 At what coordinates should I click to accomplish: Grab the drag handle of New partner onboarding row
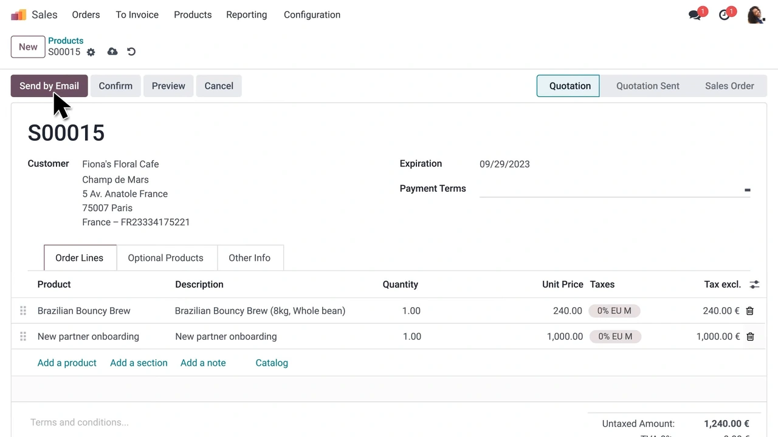point(23,336)
